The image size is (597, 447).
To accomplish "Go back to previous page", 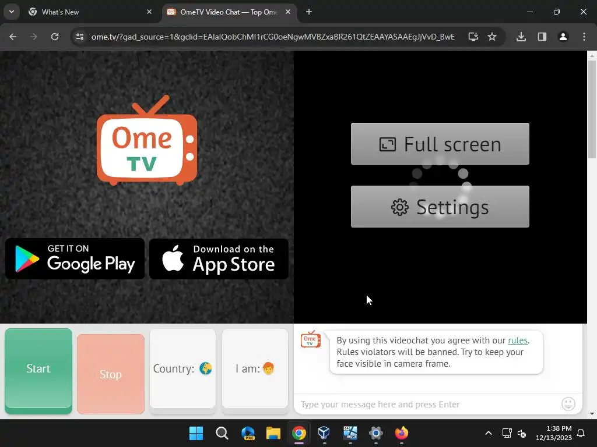I will [x=13, y=37].
